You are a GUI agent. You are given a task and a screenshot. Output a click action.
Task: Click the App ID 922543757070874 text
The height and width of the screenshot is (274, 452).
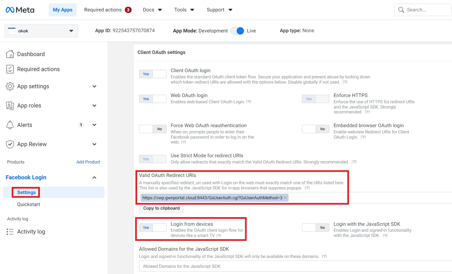[125, 31]
